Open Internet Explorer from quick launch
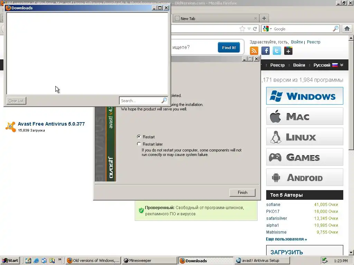354x265 pixels. 36,261
